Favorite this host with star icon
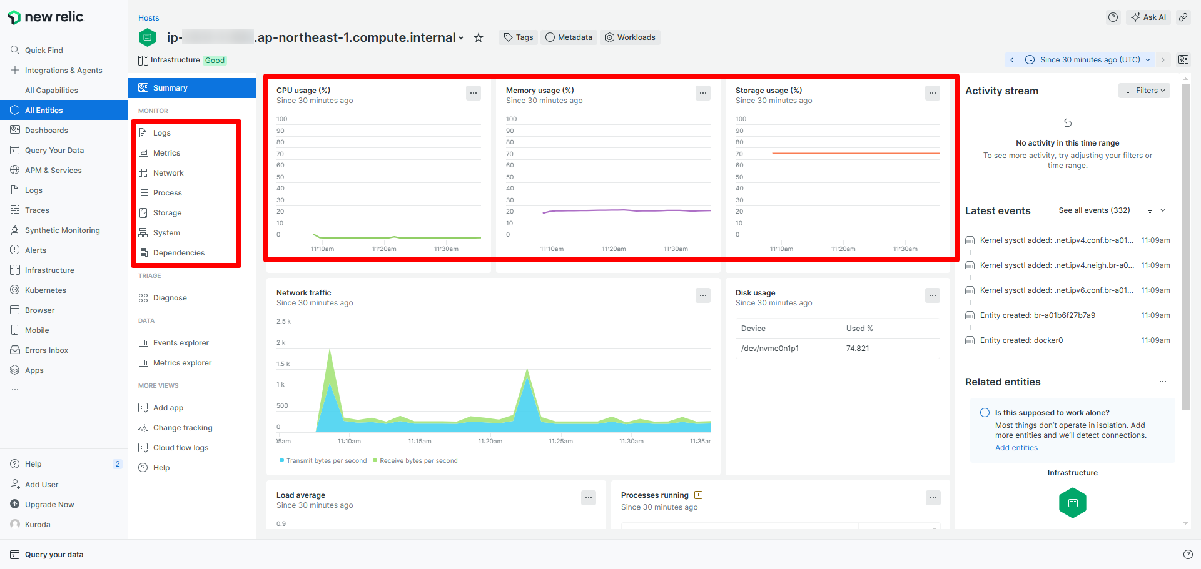Viewport: 1201px width, 569px height. point(479,37)
